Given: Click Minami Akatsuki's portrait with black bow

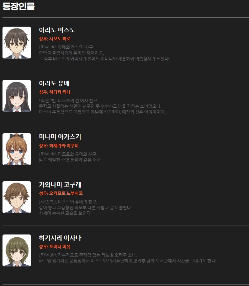Looking at the screenshot, I should click(17, 149).
